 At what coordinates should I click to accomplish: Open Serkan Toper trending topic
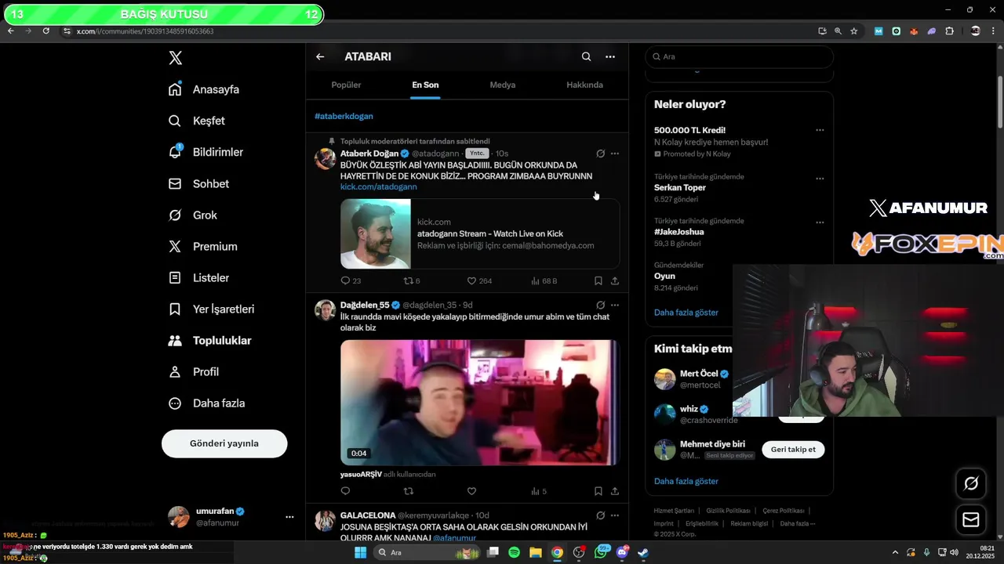[x=680, y=188]
